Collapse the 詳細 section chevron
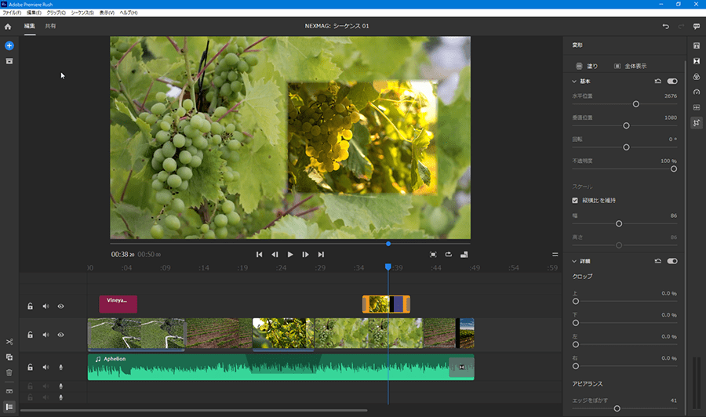 tap(574, 261)
